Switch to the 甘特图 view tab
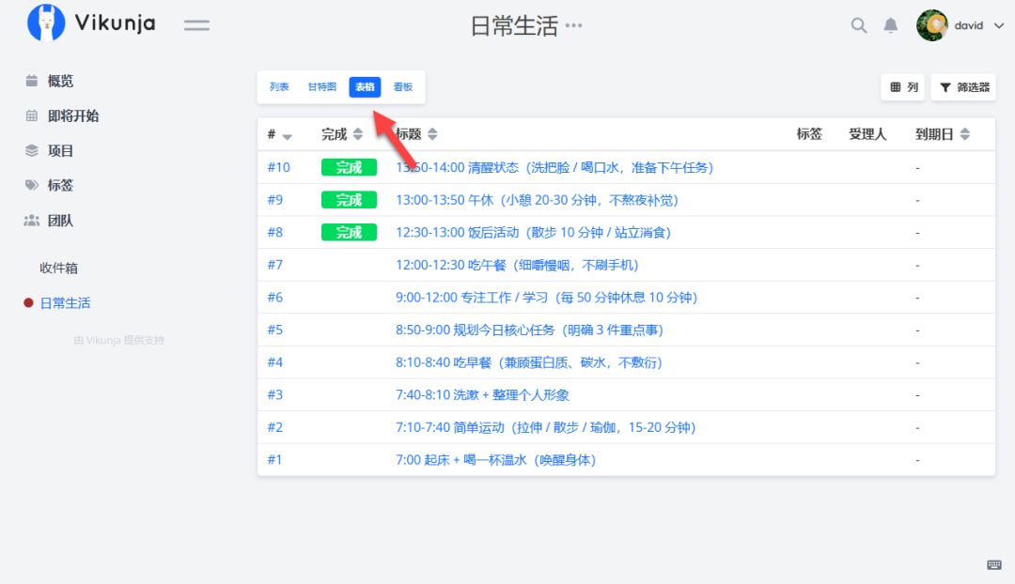 coord(321,87)
